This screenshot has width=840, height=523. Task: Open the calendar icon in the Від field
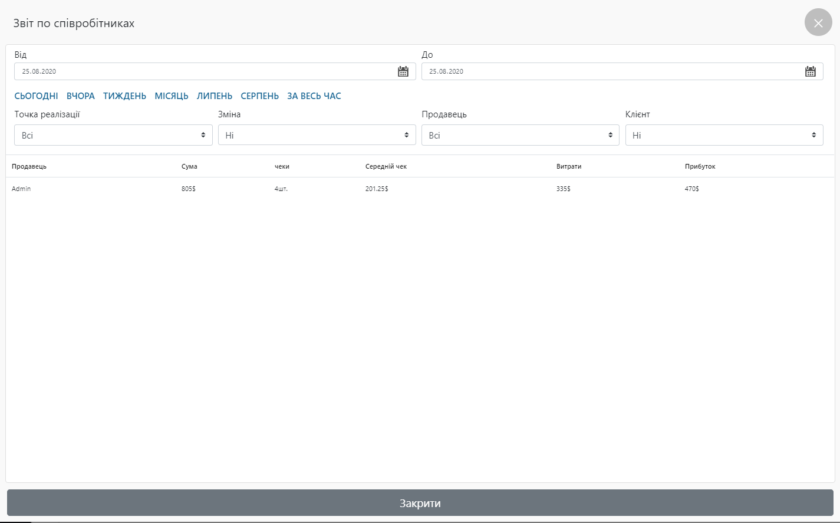click(403, 71)
